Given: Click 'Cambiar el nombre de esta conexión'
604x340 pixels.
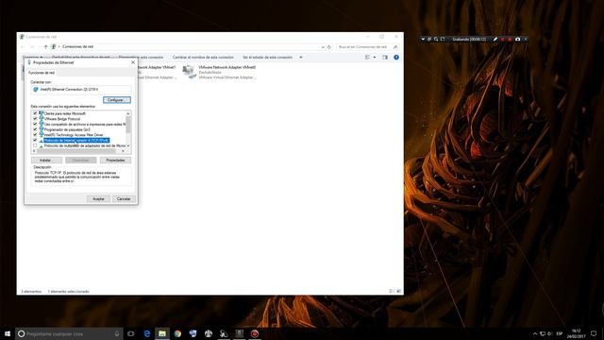Looking at the screenshot, I should click(x=203, y=57).
